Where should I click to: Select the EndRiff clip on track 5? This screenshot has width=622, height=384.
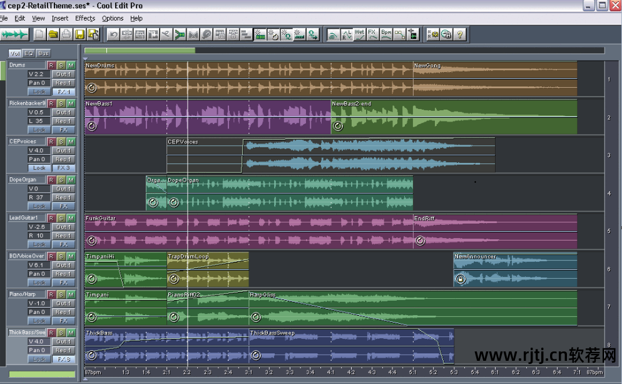point(495,232)
